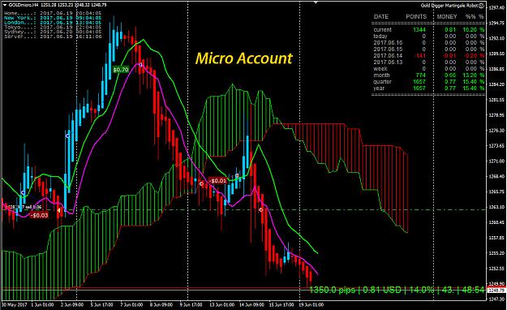Click the 2017.06.13 row label
Screen dimensions: 507x310
388,62
